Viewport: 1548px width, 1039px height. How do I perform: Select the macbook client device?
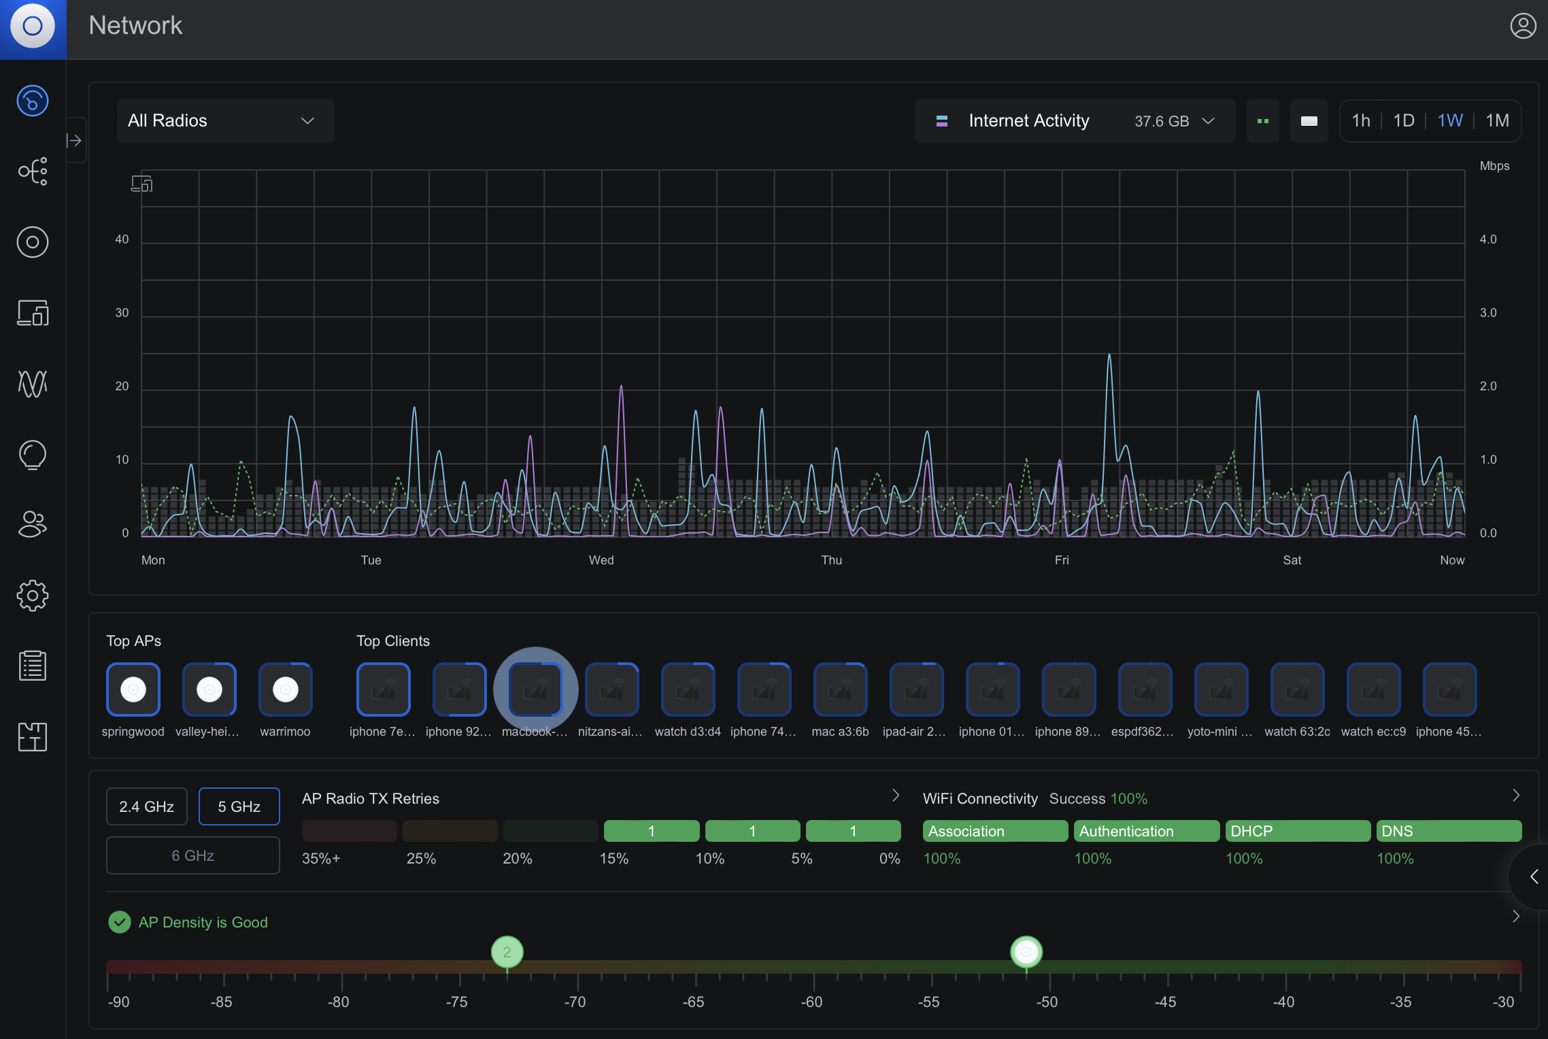pyautogui.click(x=536, y=689)
